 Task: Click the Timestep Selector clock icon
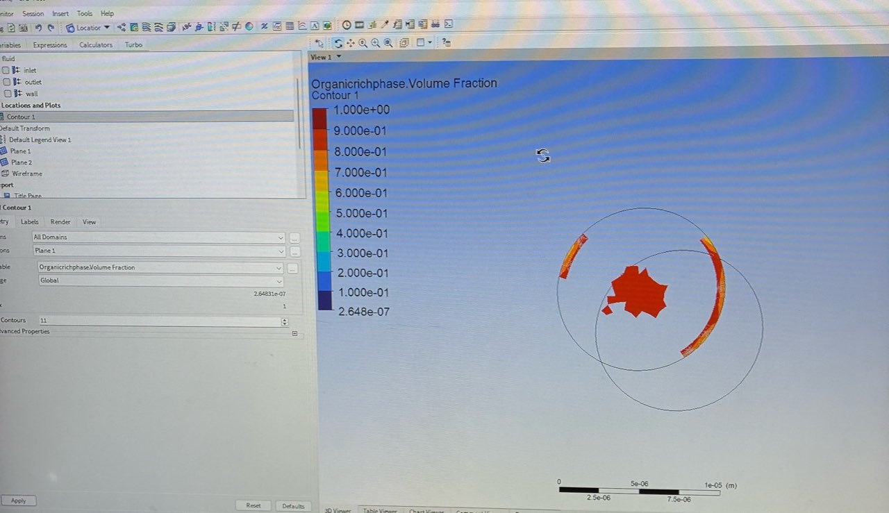click(x=347, y=26)
